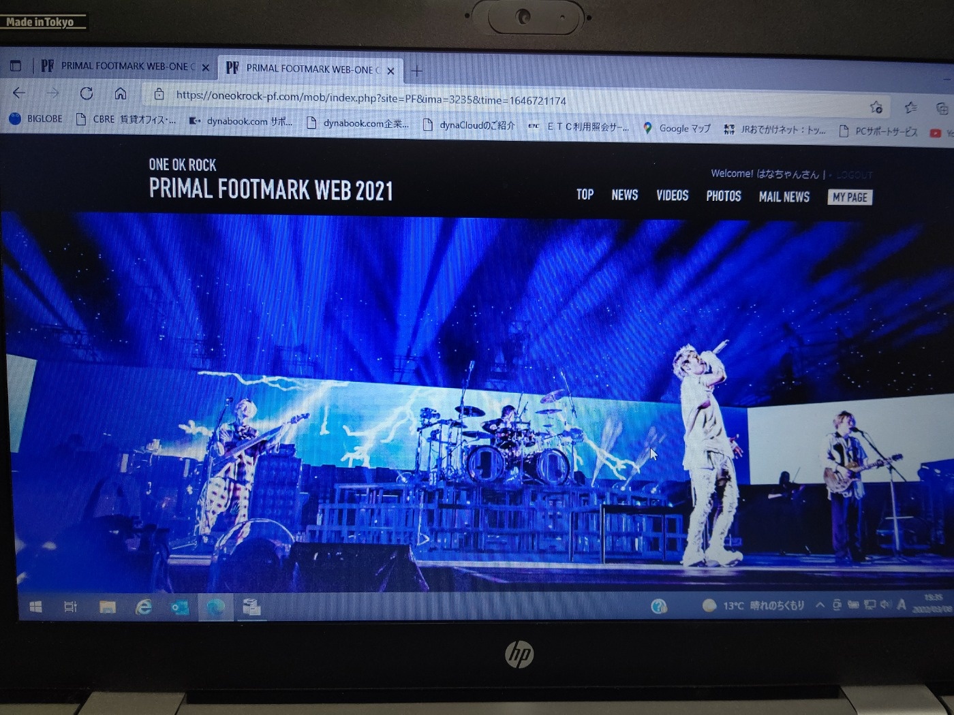Image resolution: width=954 pixels, height=715 pixels.
Task: Open File Explorer from the taskbar
Action: (107, 607)
